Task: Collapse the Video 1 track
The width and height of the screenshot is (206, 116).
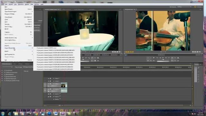Action: click(x=54, y=84)
